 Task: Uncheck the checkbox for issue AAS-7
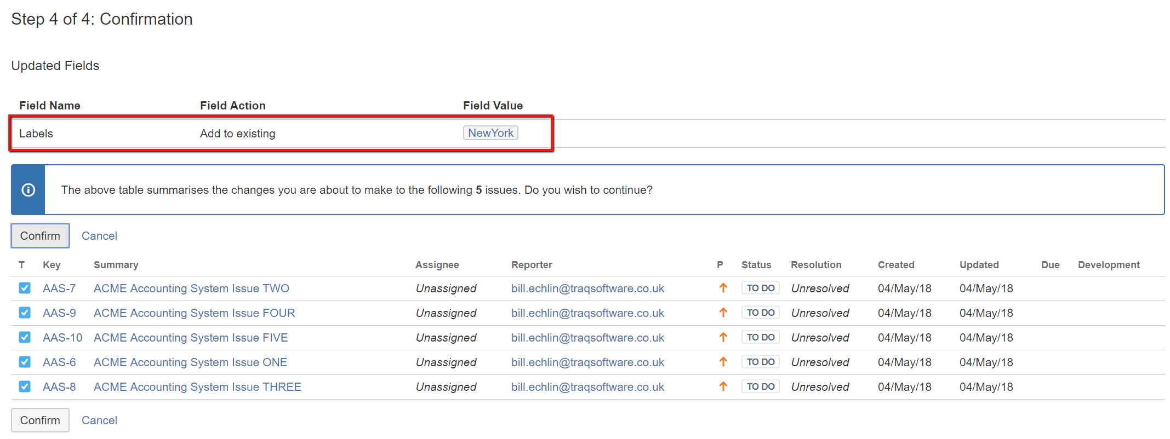25,288
